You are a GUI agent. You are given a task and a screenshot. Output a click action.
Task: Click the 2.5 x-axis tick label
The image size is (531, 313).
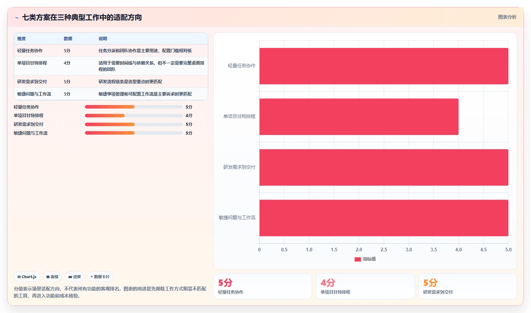point(384,250)
